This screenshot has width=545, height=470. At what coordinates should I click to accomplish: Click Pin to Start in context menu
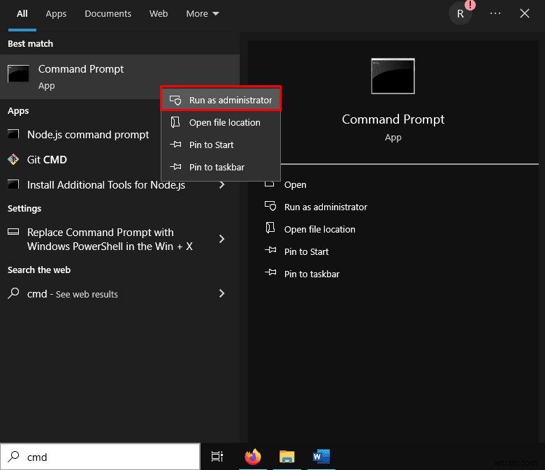pyautogui.click(x=221, y=145)
